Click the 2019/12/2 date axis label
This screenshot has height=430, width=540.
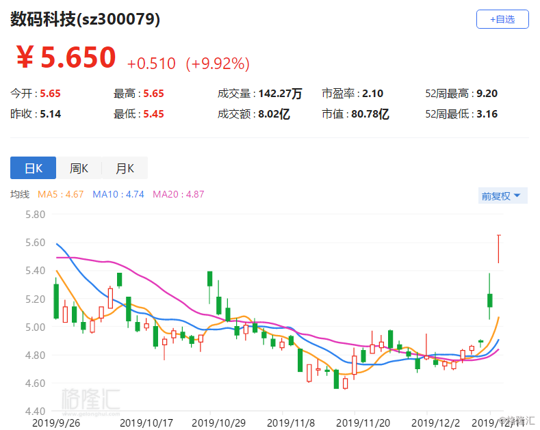tap(435, 422)
